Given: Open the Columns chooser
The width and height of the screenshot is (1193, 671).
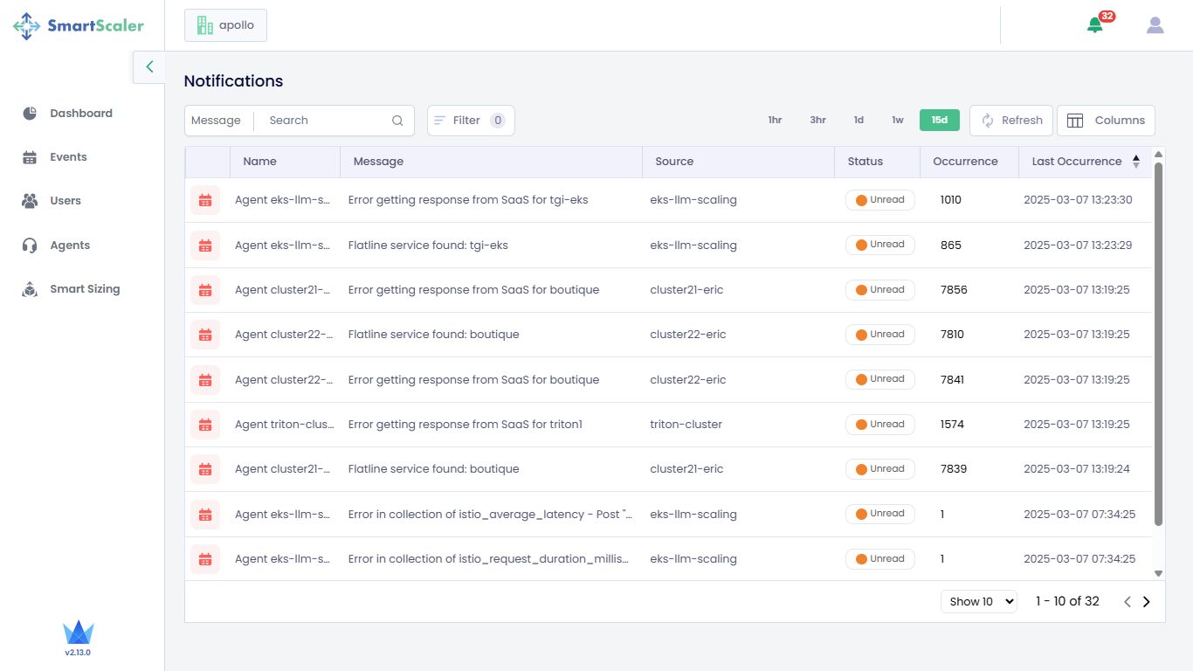Looking at the screenshot, I should (x=1106, y=121).
